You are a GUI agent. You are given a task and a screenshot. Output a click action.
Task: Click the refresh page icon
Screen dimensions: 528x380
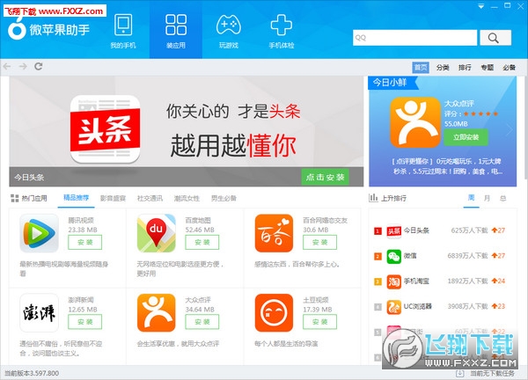pos(39,66)
